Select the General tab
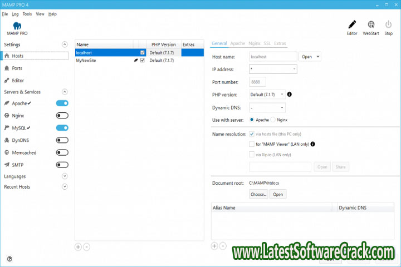This screenshot has height=267, width=401. (219, 43)
